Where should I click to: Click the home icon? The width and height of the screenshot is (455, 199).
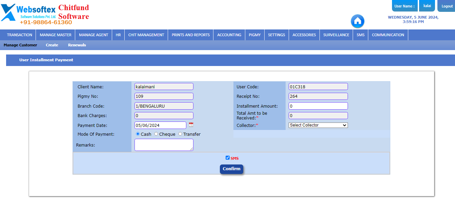[x=357, y=21]
